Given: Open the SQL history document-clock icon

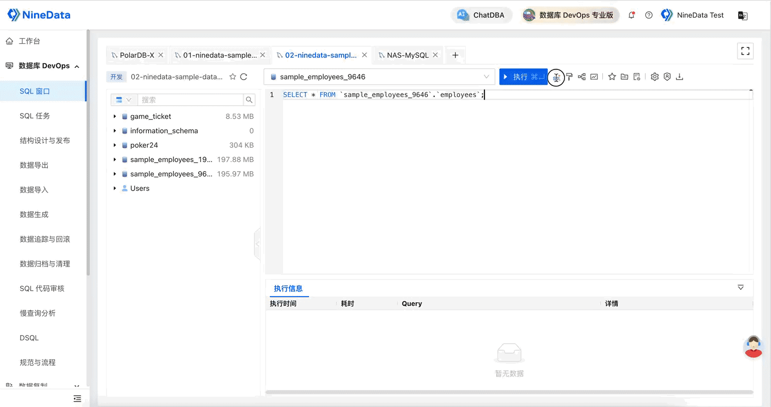Looking at the screenshot, I should tap(637, 77).
